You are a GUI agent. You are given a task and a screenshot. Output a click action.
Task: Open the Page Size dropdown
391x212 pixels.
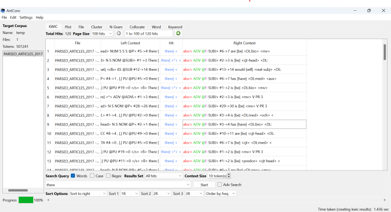point(102,34)
